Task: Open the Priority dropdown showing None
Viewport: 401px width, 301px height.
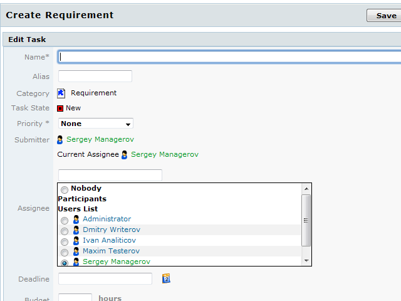Action: (x=96, y=124)
